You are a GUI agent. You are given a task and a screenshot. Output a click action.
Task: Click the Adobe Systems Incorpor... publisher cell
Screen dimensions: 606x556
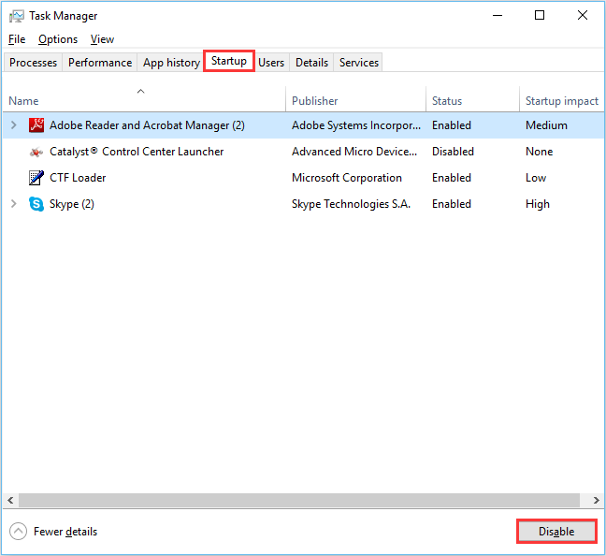356,125
